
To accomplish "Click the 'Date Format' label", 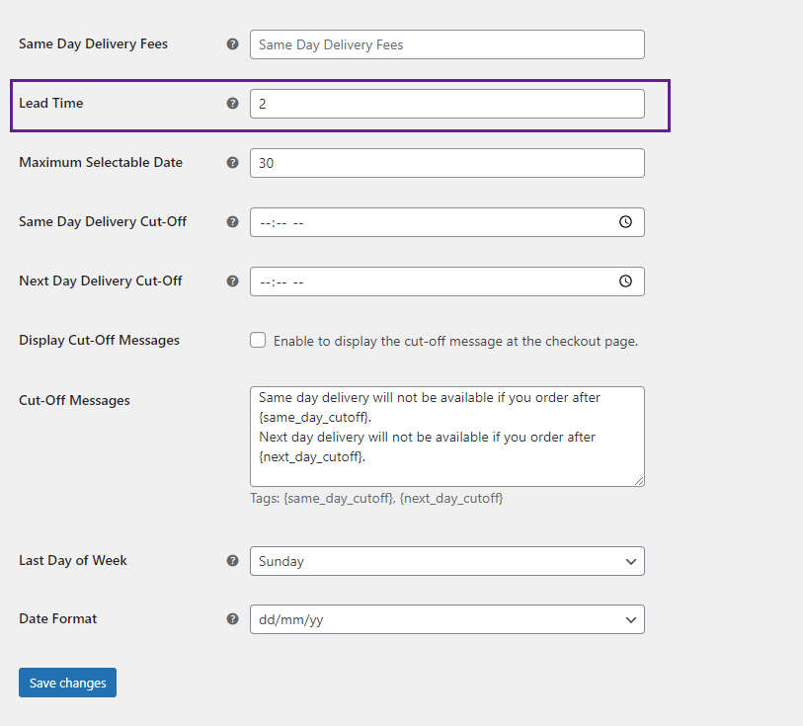I will 58,618.
